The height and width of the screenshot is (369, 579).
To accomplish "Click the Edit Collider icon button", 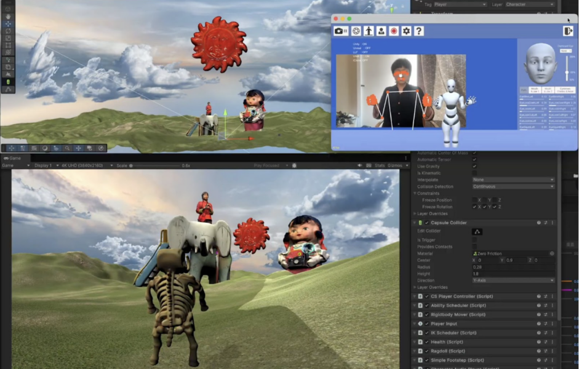I will click(477, 231).
